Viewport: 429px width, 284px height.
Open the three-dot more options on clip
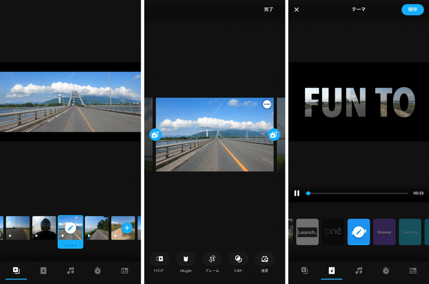(x=267, y=104)
